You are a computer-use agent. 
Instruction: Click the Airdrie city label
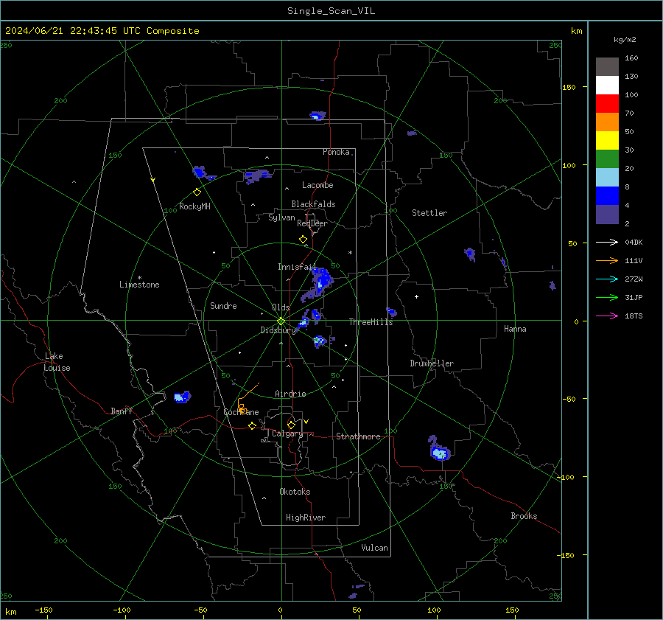coord(290,394)
